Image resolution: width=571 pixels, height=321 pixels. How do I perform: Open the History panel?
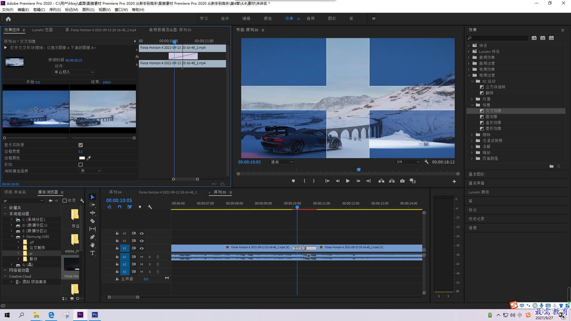coord(476,219)
